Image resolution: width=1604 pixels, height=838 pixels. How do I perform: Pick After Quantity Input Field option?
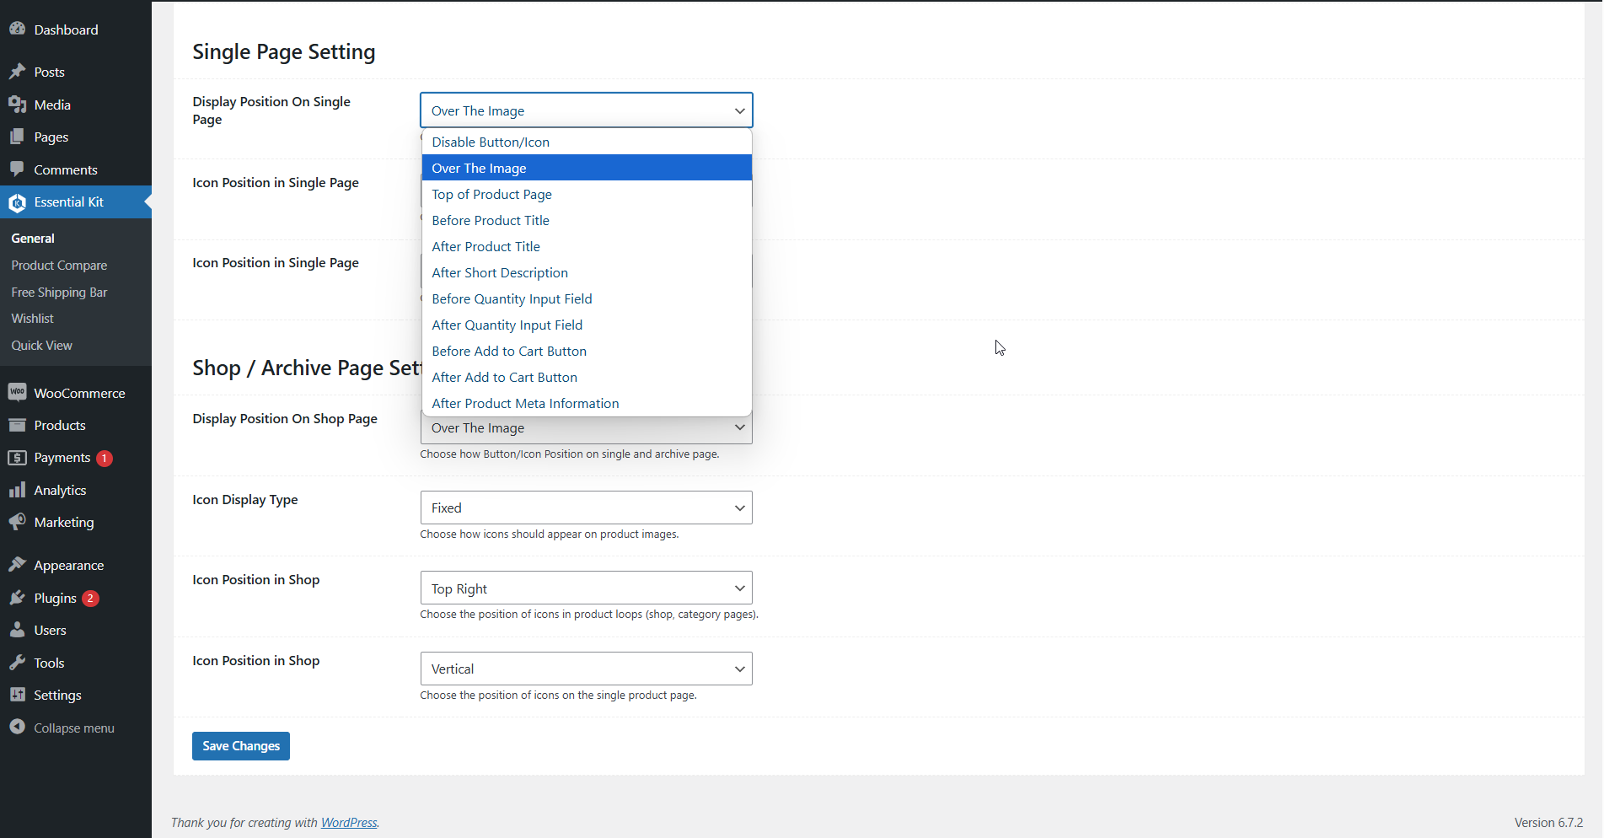coord(587,325)
